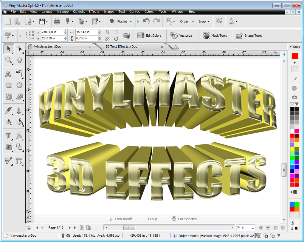Open the Effects menu
Viewport: 304px width, 242px height.
point(94,12)
